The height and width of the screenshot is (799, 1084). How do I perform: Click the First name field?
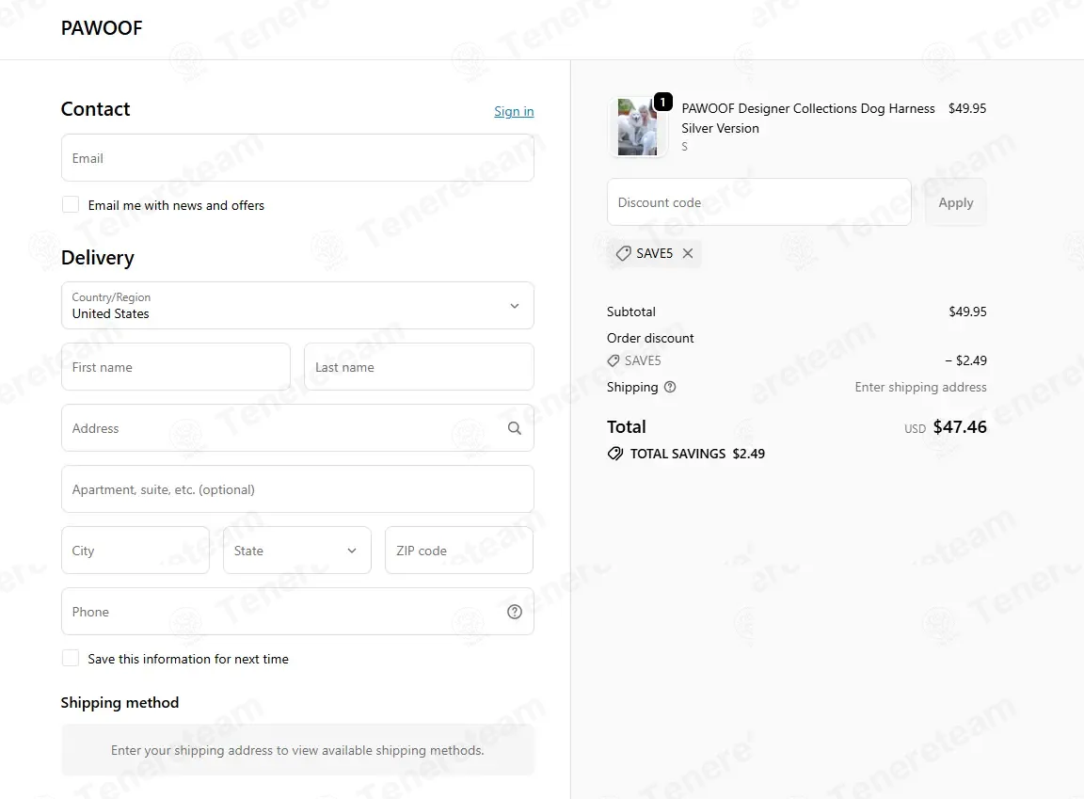click(x=176, y=367)
